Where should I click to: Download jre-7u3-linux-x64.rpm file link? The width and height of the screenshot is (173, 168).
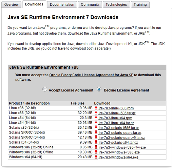point(115,118)
